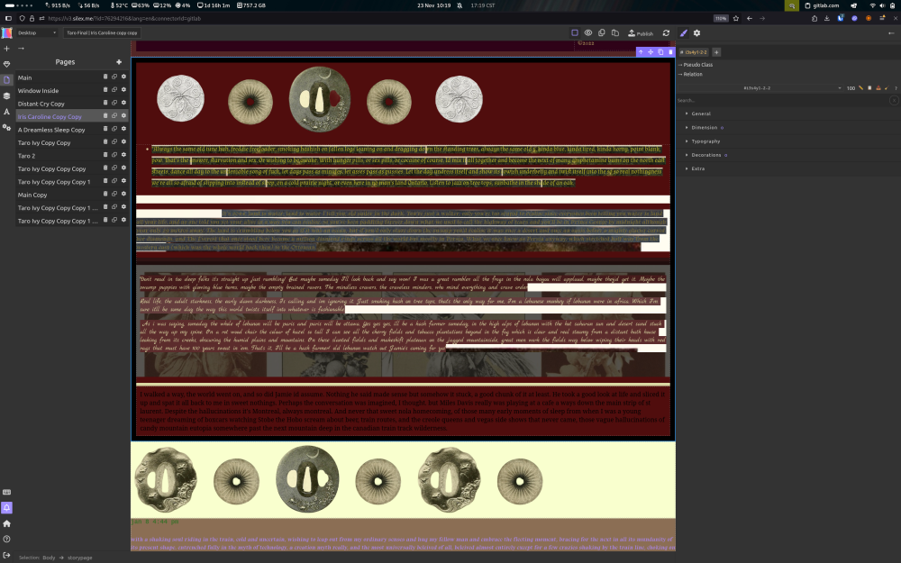The height and width of the screenshot is (563, 901).
Task: Open the Desktop device dropdown
Action: (36, 33)
